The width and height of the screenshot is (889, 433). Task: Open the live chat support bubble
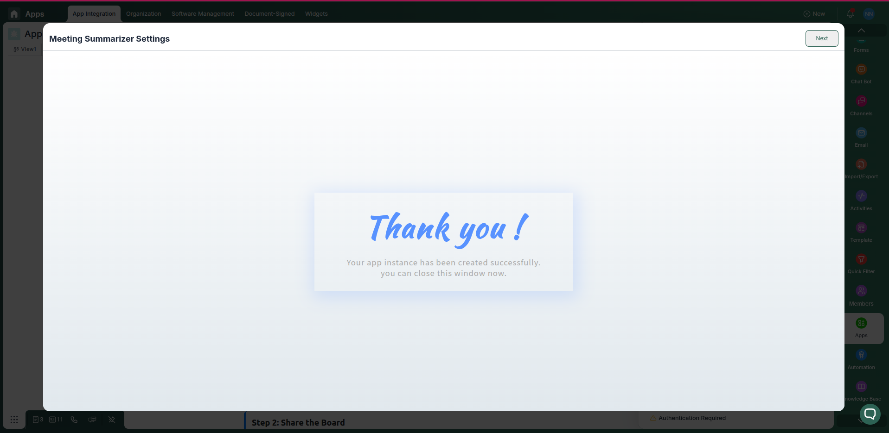[x=870, y=414]
